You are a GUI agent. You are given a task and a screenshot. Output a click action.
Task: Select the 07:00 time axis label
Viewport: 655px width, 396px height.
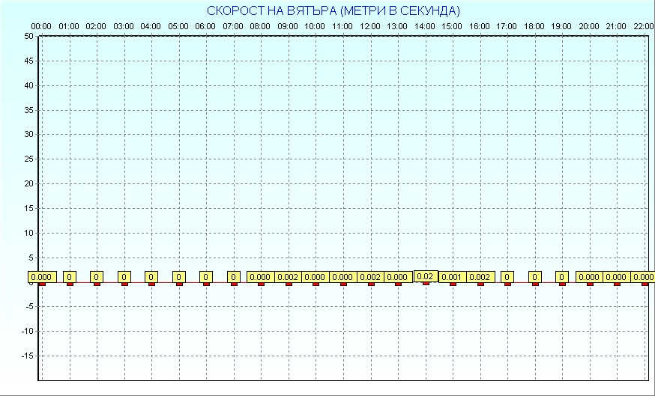click(x=233, y=26)
